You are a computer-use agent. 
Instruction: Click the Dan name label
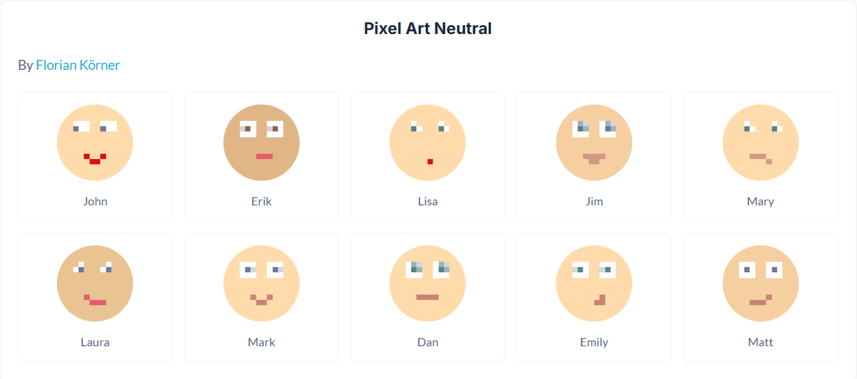(x=428, y=343)
